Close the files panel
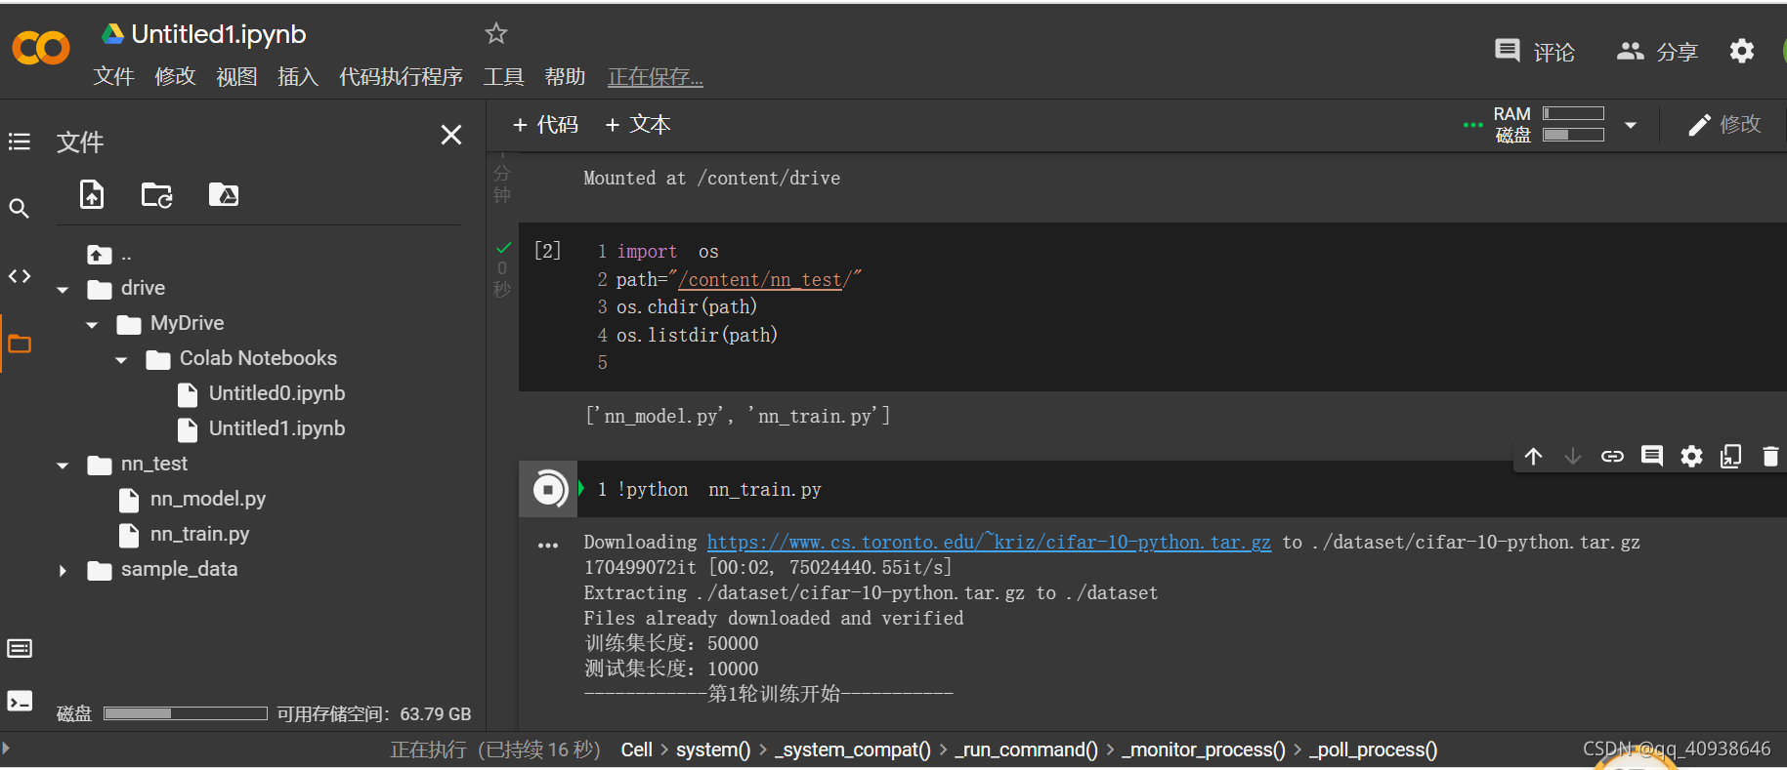 pyautogui.click(x=451, y=135)
